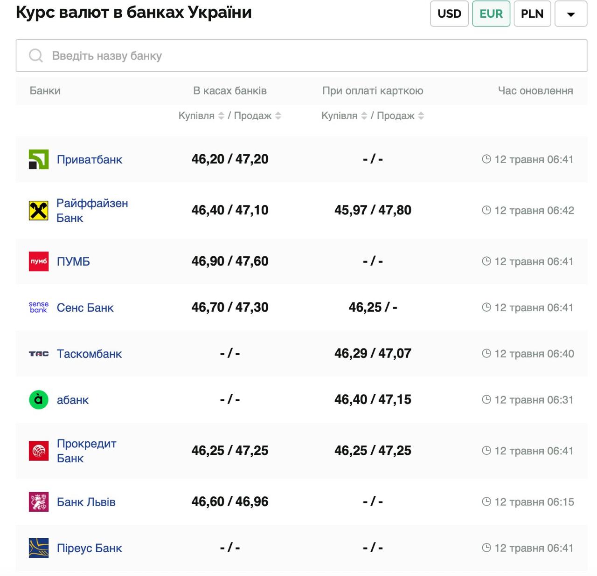Click the red ПУМБ logo icon
This screenshot has width=597, height=576.
coord(39,261)
